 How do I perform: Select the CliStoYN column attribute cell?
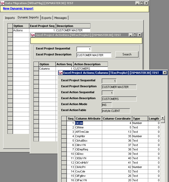[88, 158]
